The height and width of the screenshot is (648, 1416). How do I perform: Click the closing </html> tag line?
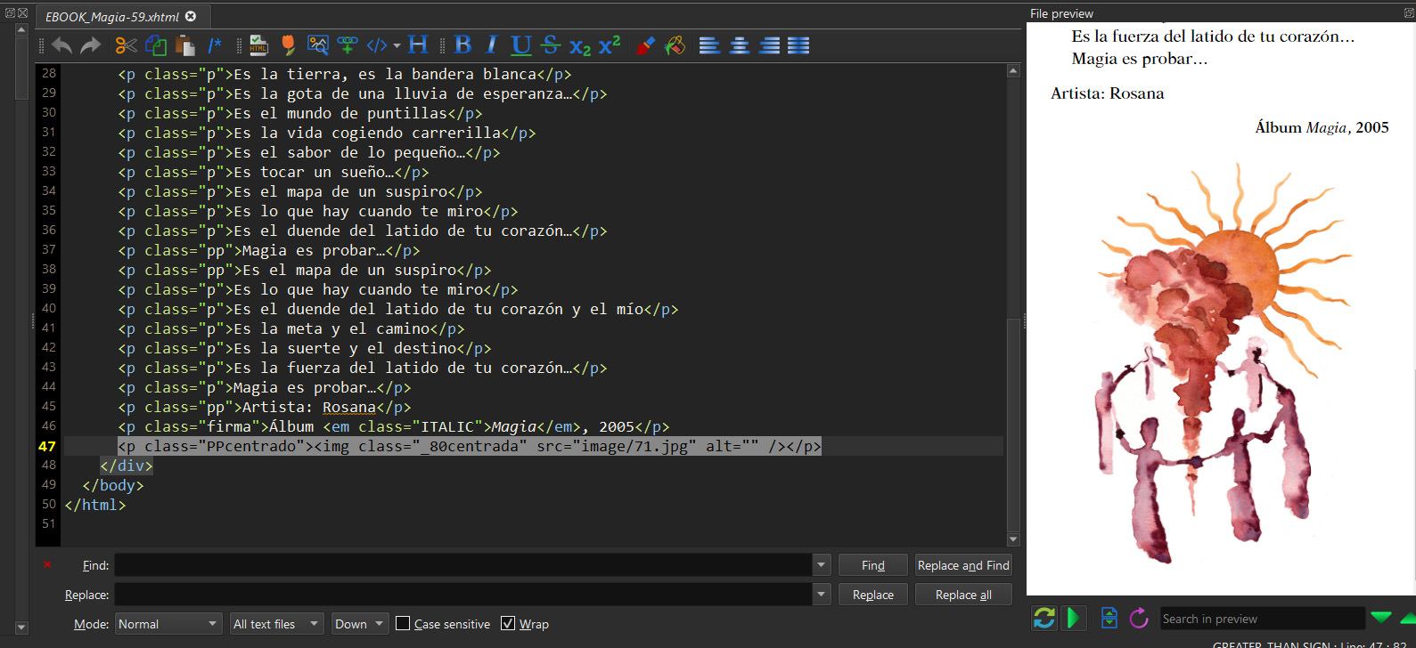click(x=95, y=505)
